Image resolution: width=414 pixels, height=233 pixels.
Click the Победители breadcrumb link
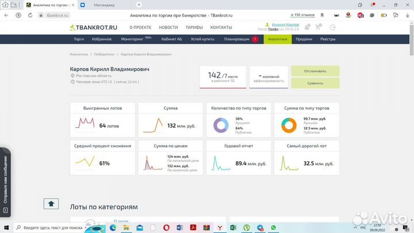point(104,54)
